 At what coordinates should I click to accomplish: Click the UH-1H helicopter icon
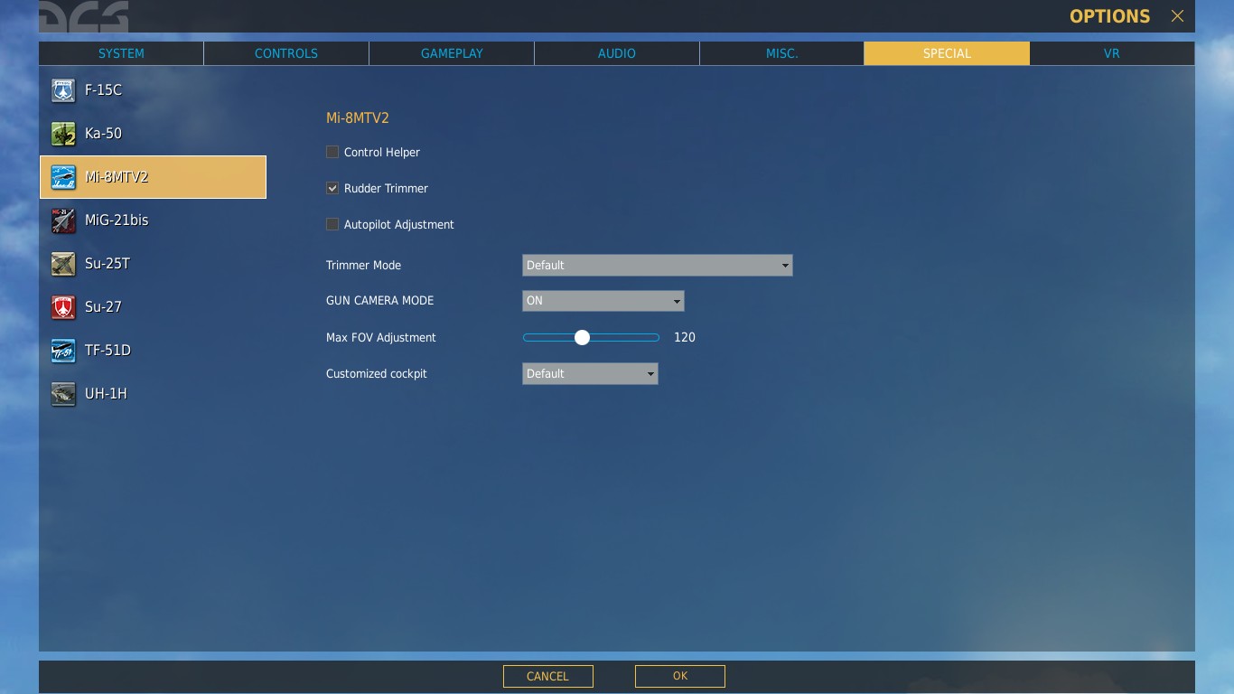[63, 394]
